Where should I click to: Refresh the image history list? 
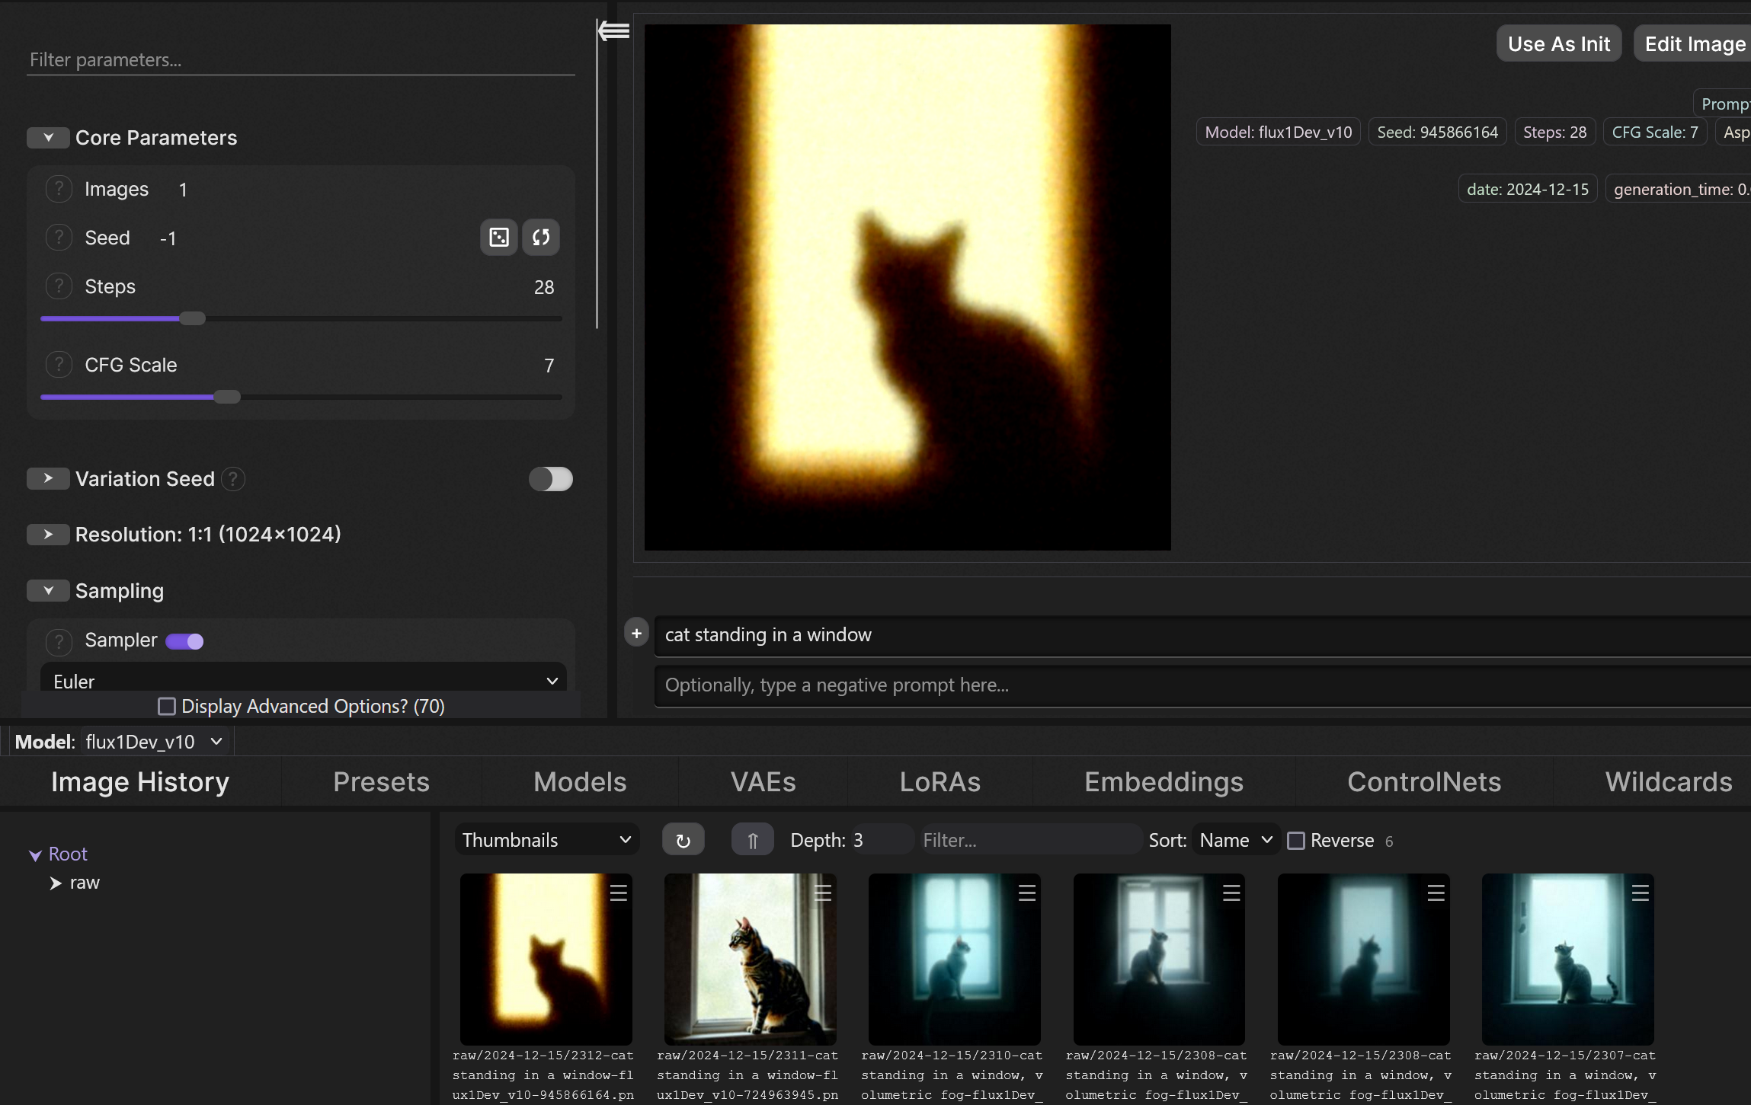[x=683, y=840]
